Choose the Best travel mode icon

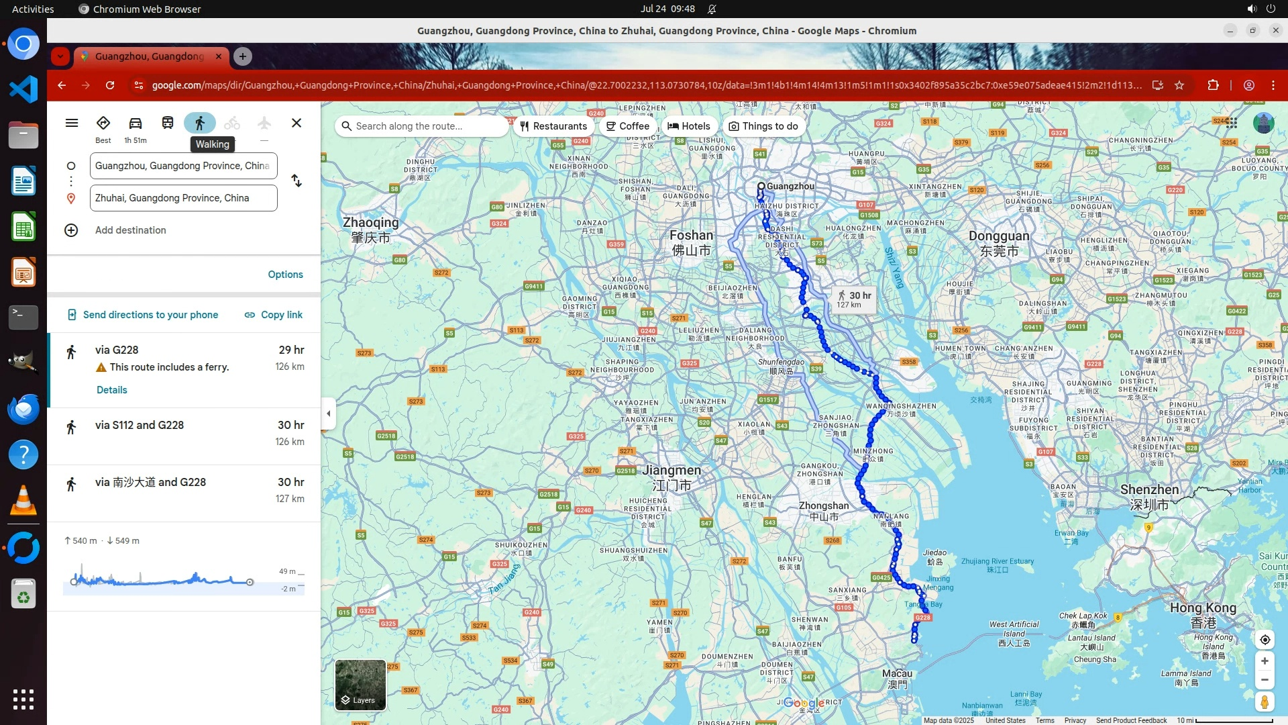pyautogui.click(x=103, y=124)
